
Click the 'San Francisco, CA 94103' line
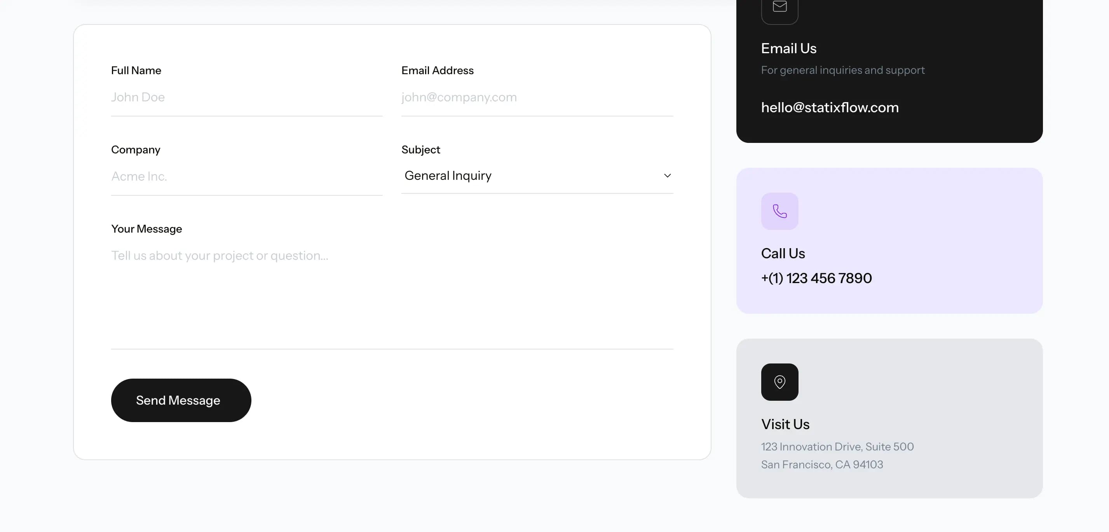pyautogui.click(x=822, y=465)
